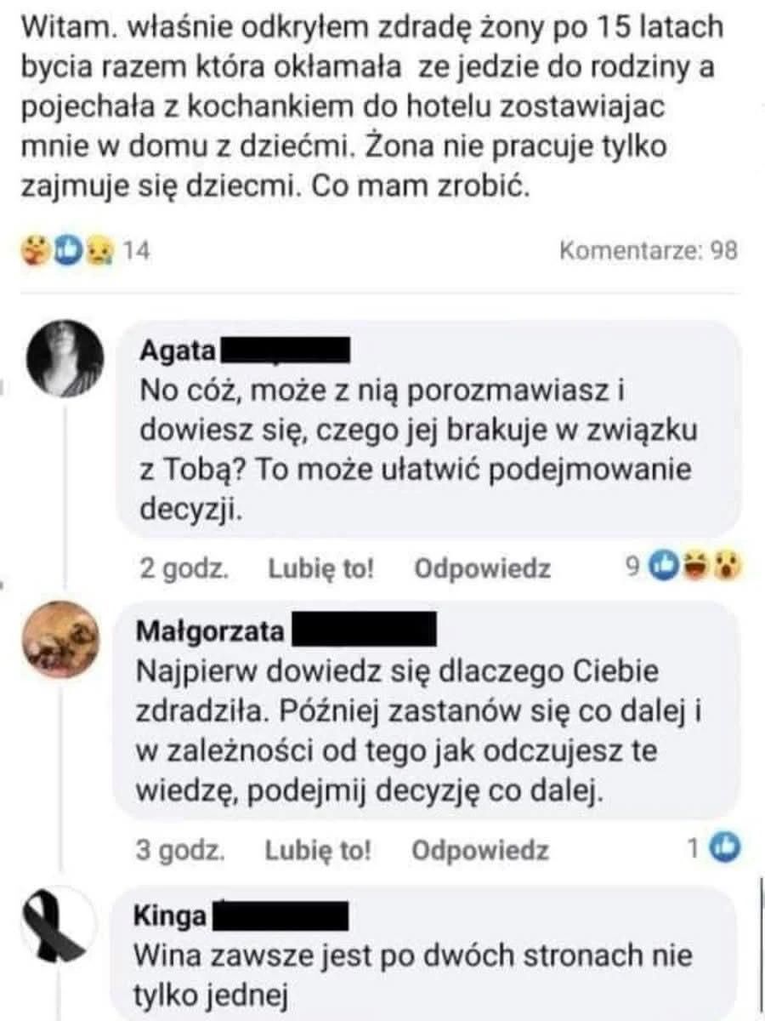The width and height of the screenshot is (765, 1021).
Task: Open the Komentarze: 98 comments link
Action: point(649,251)
